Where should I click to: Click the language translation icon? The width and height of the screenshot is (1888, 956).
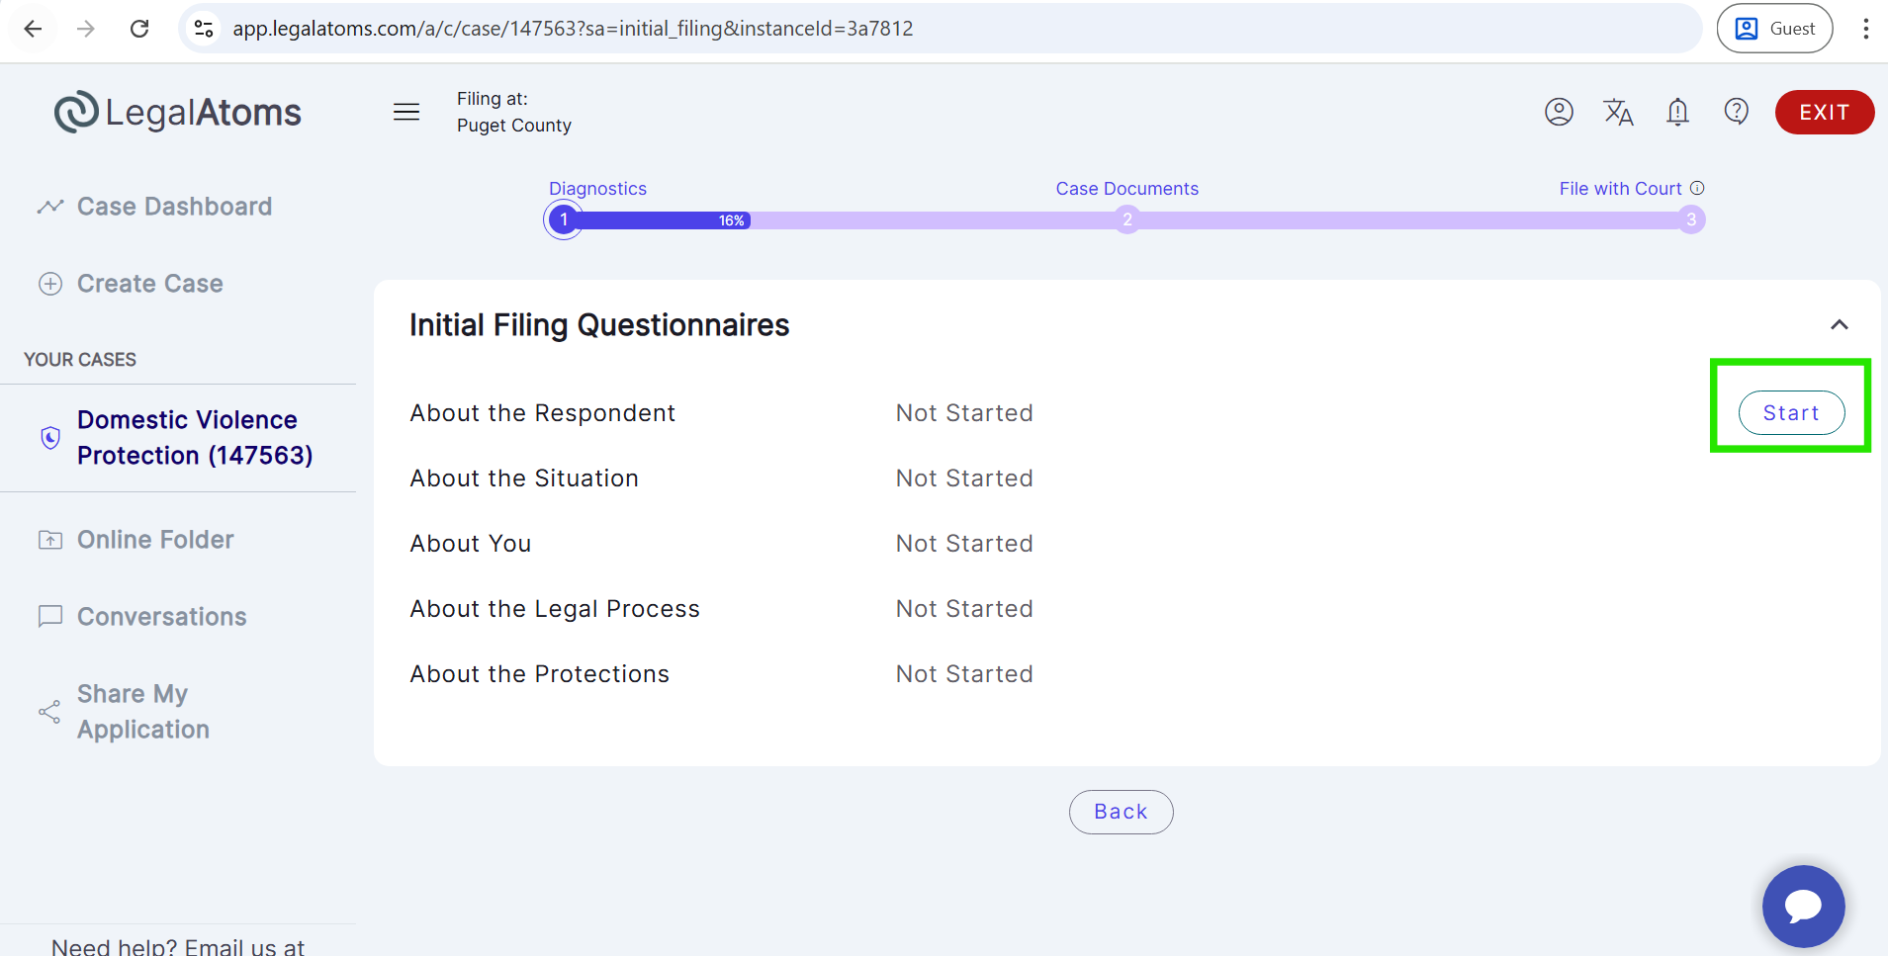(1618, 112)
